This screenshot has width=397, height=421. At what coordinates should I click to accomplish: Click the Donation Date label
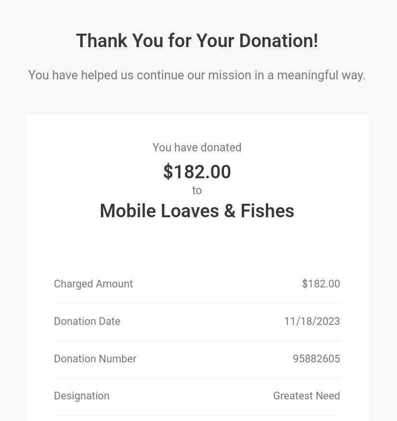[x=87, y=321]
